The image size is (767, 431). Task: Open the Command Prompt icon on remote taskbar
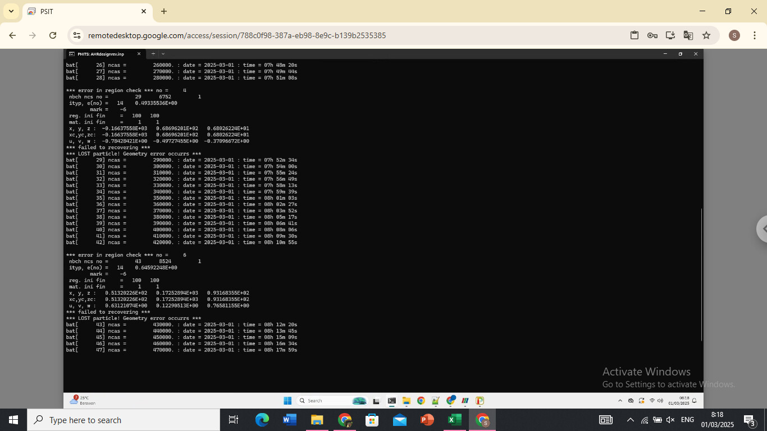[391, 400]
